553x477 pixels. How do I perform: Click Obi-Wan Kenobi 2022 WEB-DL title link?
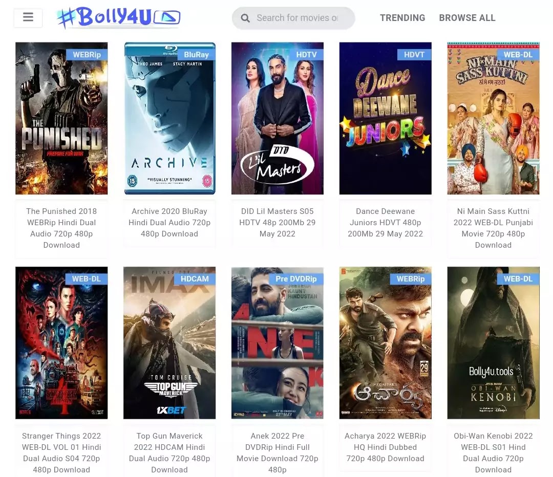493,452
